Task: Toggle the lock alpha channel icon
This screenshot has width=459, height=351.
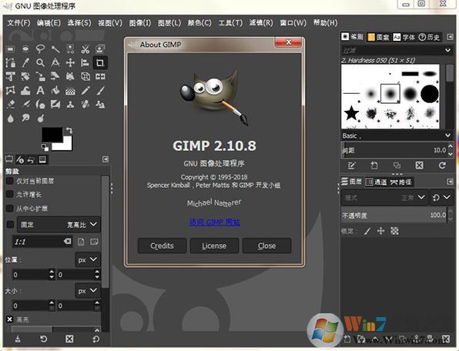Action: (394, 231)
